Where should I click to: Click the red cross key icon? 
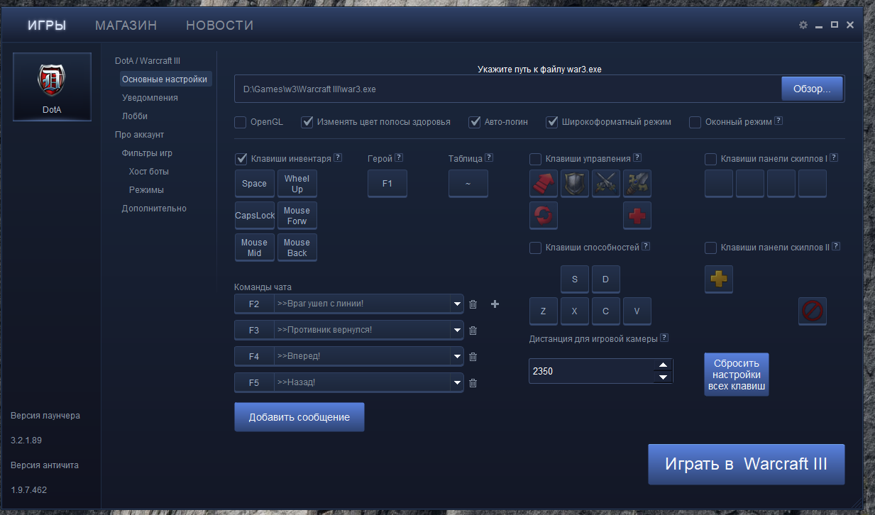click(637, 215)
